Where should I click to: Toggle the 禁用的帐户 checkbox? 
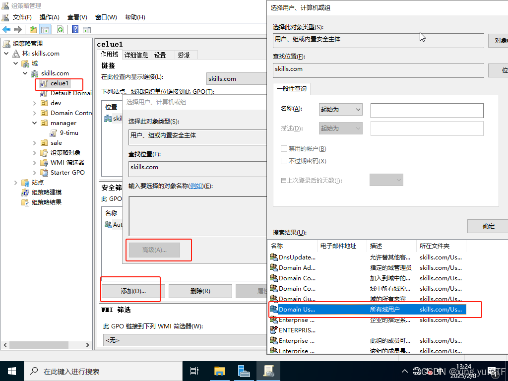[284, 149]
